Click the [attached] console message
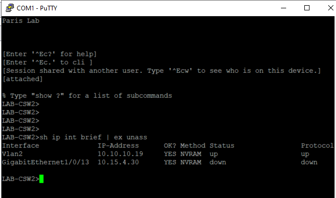The width and height of the screenshot is (336, 198). pyautogui.click(x=22, y=79)
